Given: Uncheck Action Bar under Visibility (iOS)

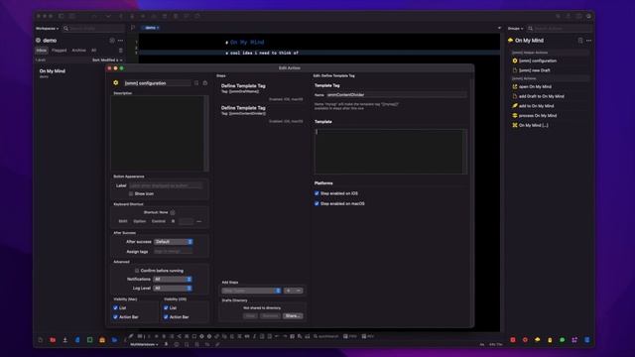Looking at the screenshot, I should [x=166, y=317].
